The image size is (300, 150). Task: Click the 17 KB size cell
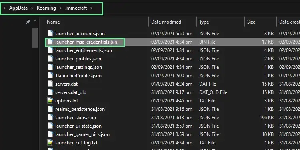(268, 42)
